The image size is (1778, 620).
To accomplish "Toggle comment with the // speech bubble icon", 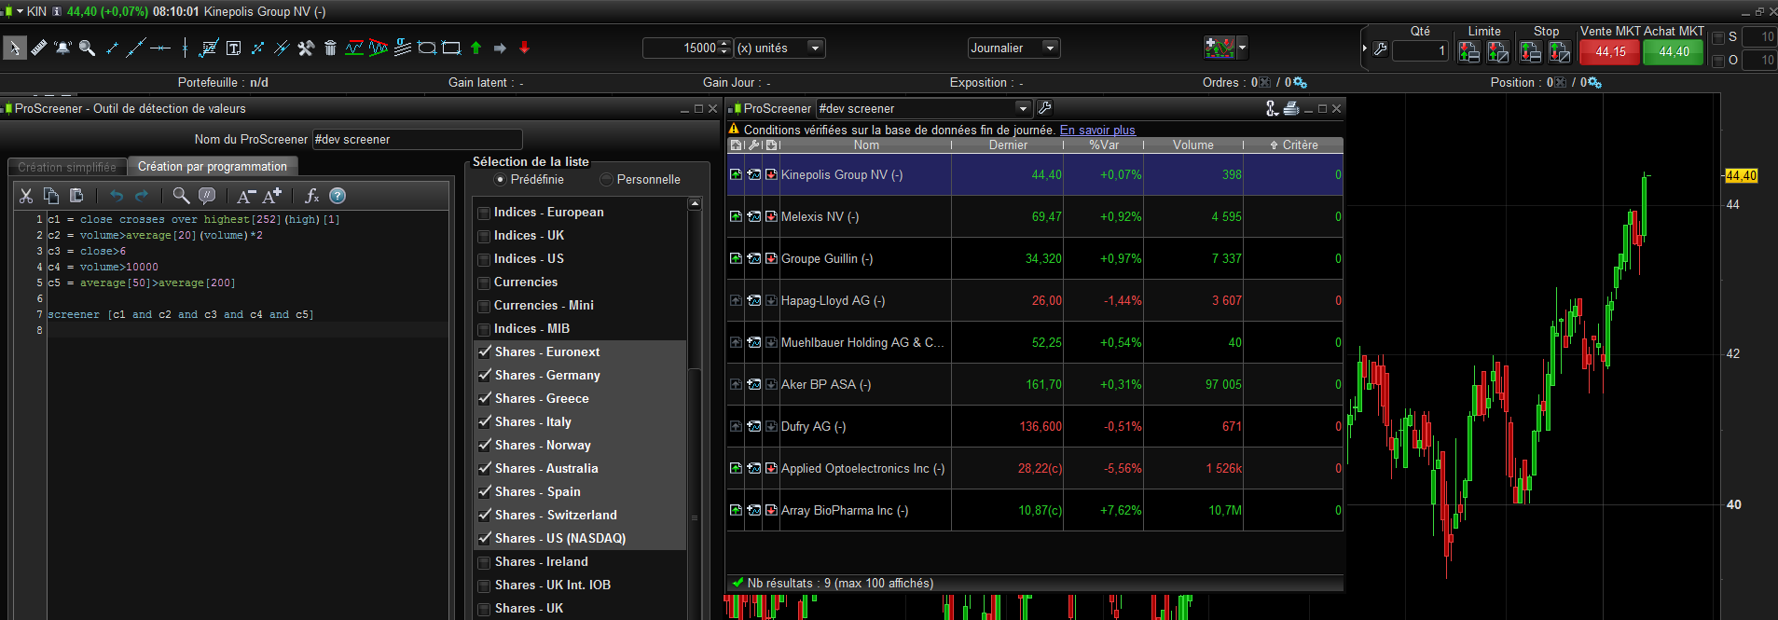I will pyautogui.click(x=207, y=196).
